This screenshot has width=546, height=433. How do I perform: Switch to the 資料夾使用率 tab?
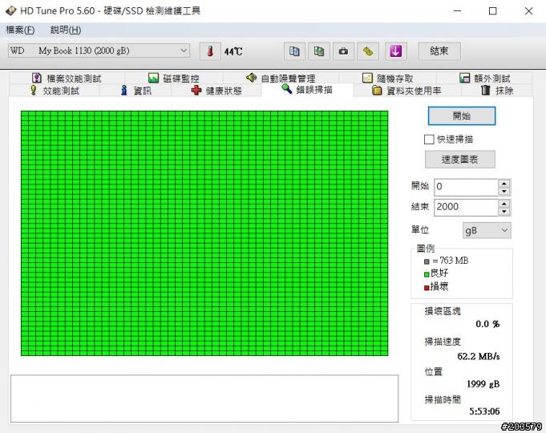click(x=406, y=91)
